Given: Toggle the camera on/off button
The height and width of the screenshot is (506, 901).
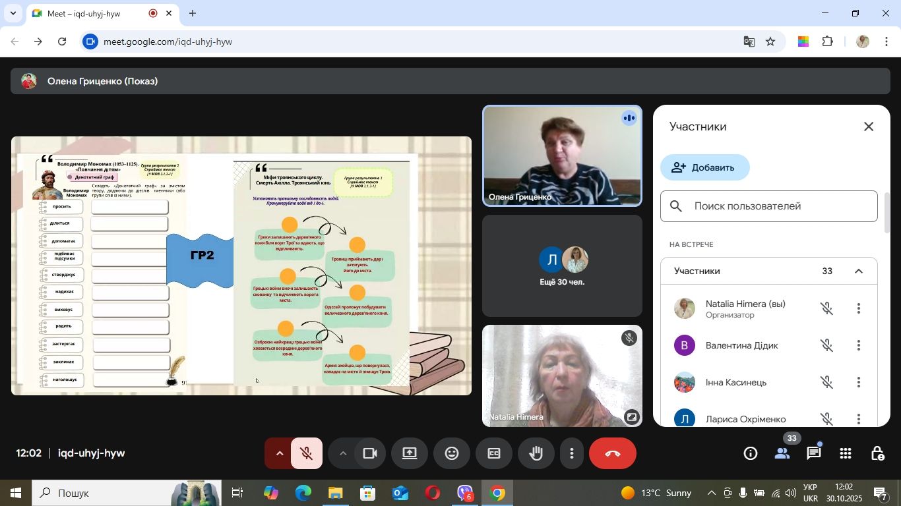Looking at the screenshot, I should click(x=370, y=453).
